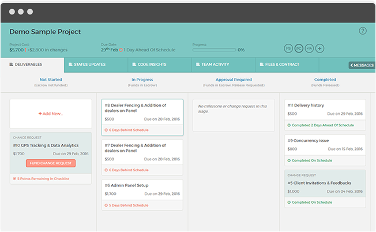Viewport: 376px width, 232px height.
Task: Click the Demo Sample Project title
Action: point(45,32)
